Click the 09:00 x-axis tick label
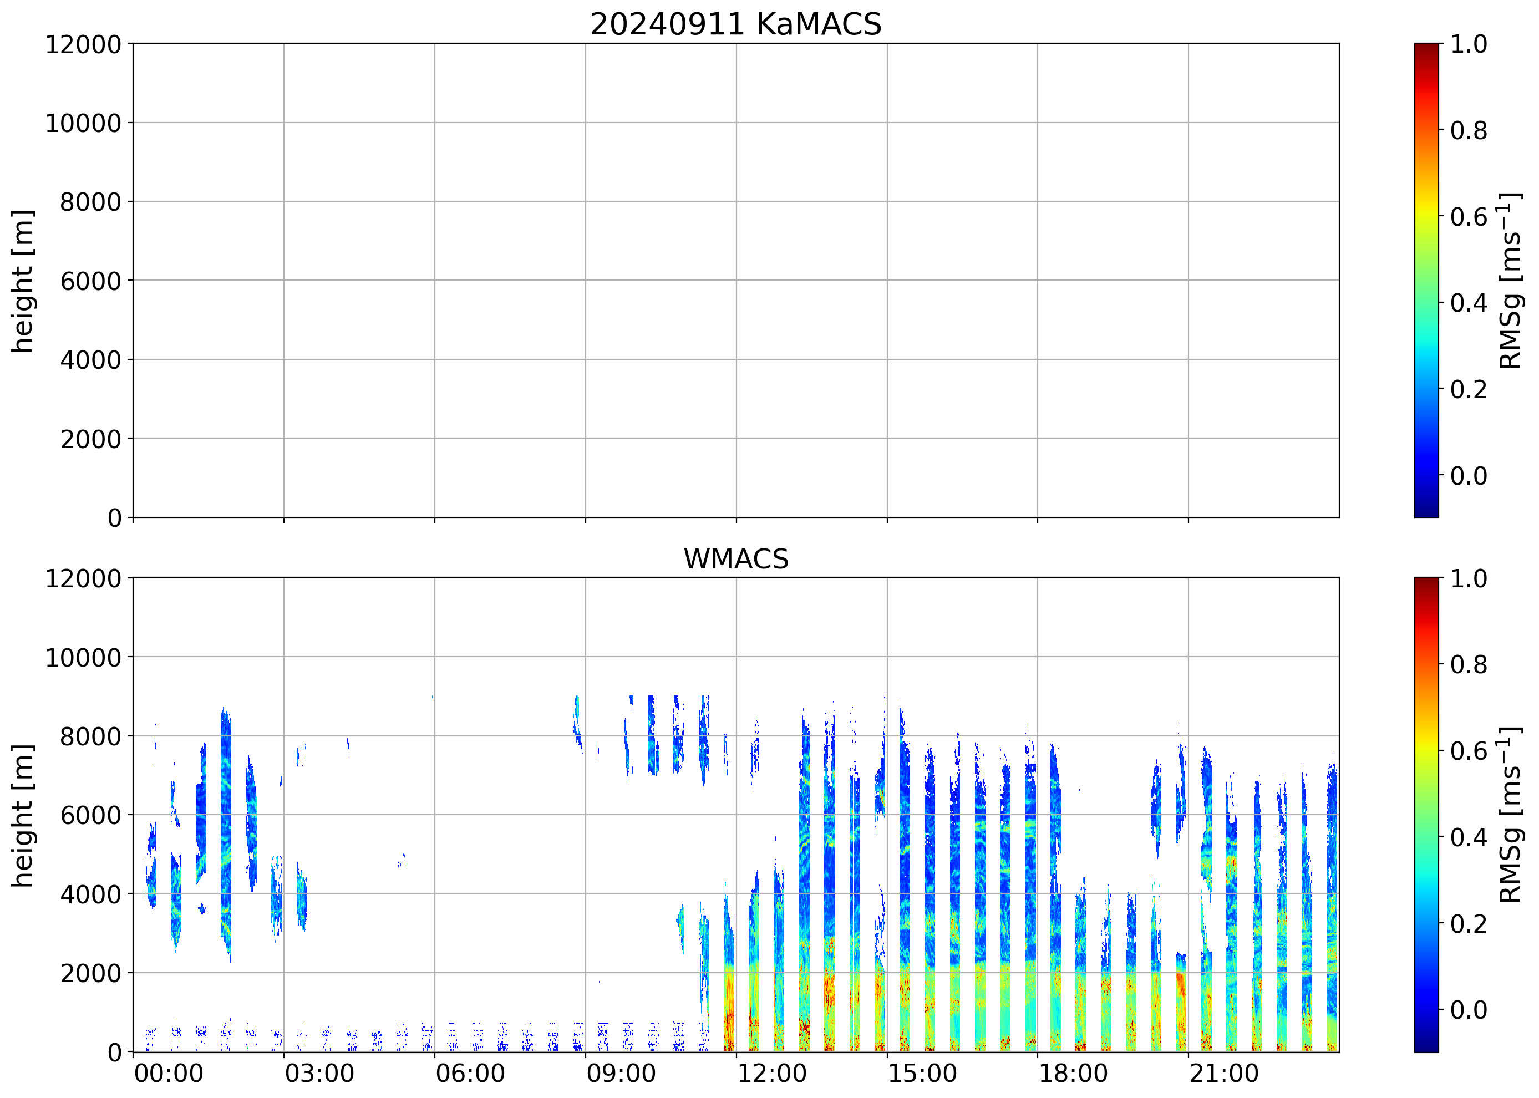 621,1074
